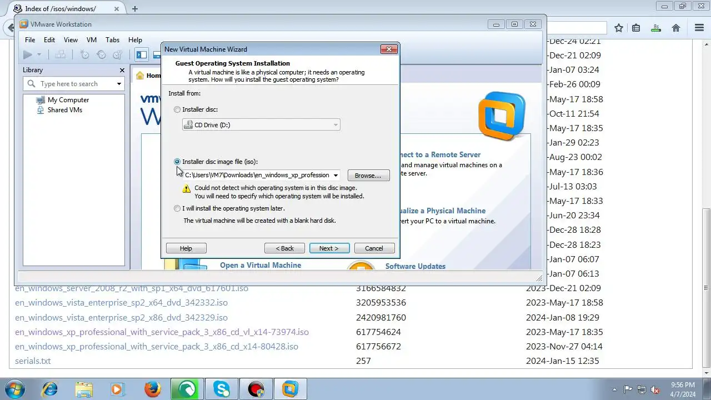Open the serials.txt link

(x=33, y=361)
